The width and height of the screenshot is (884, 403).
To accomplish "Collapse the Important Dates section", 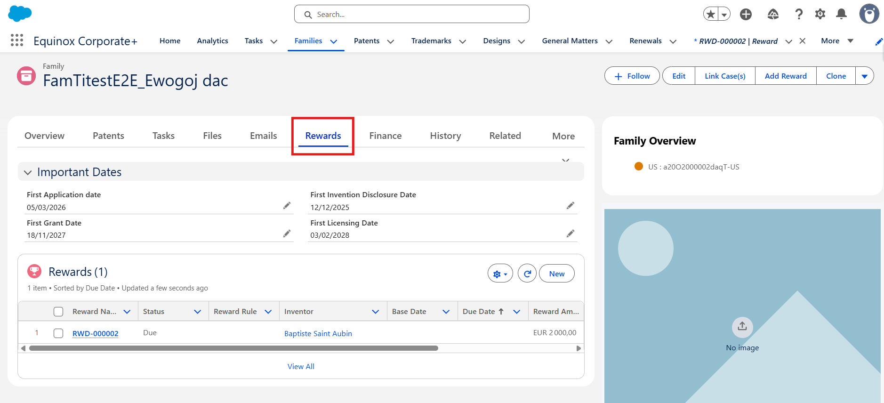I will pos(28,172).
